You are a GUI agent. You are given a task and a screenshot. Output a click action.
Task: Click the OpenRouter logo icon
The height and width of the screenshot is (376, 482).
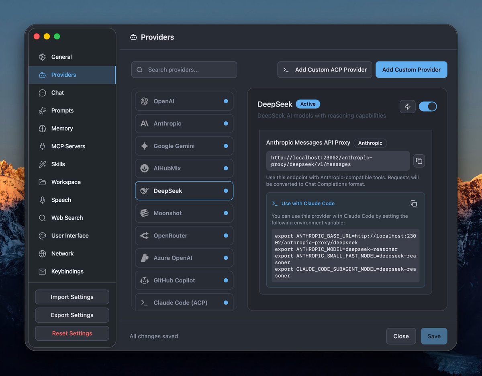(x=145, y=236)
